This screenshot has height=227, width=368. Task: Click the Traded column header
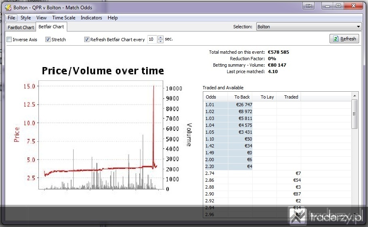289,97
